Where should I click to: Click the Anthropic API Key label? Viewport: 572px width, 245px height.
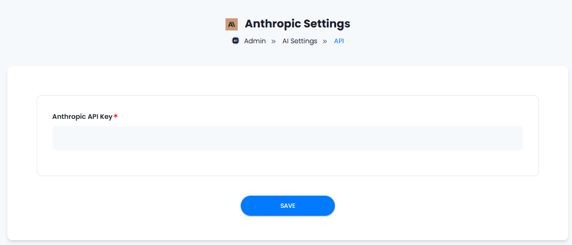[82, 116]
